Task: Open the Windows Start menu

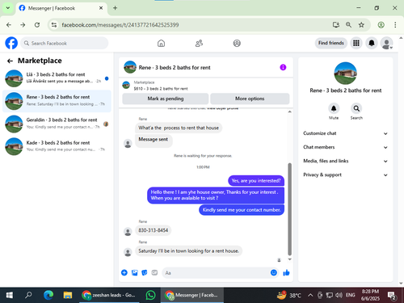Action: [x=10, y=295]
